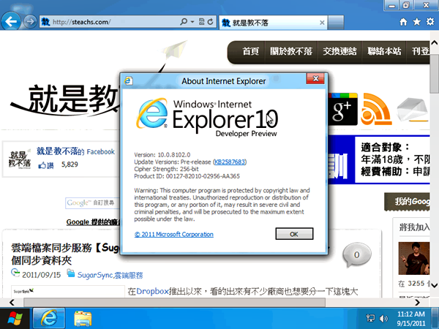Click the Version: 10.0.8102.0 text

coord(162,155)
